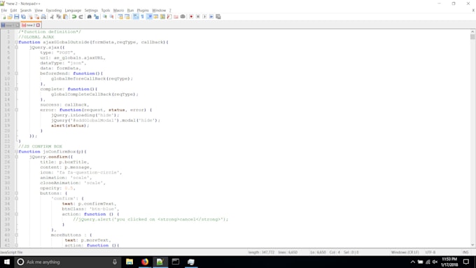Toggle the INS insert mode indicator

(465, 252)
